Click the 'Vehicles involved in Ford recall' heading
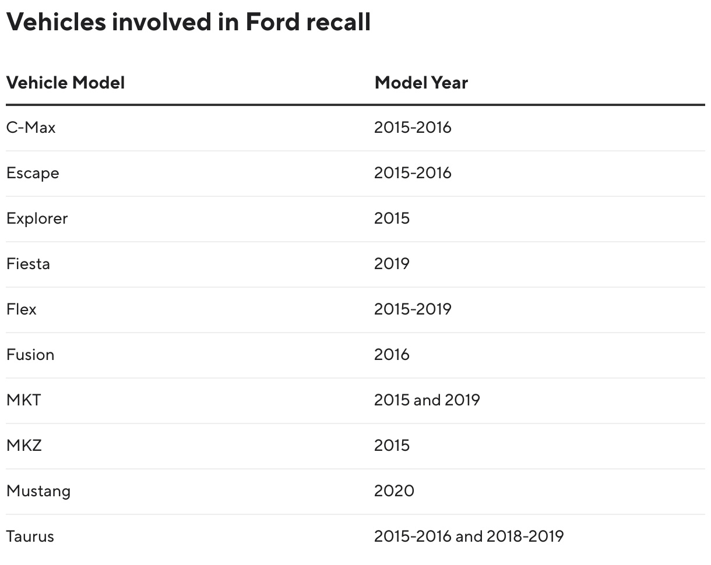The width and height of the screenshot is (711, 565). (x=188, y=22)
